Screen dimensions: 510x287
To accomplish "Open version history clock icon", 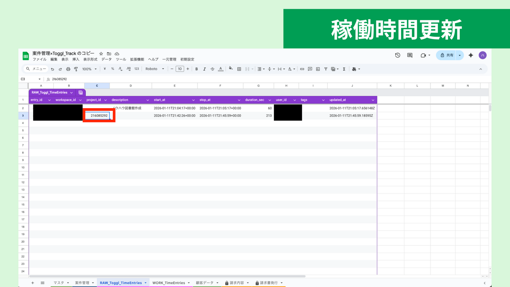I will (x=398, y=55).
